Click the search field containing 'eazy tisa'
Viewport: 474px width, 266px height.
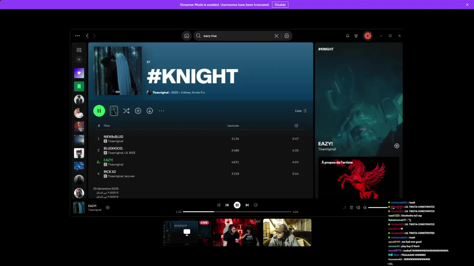click(x=237, y=36)
